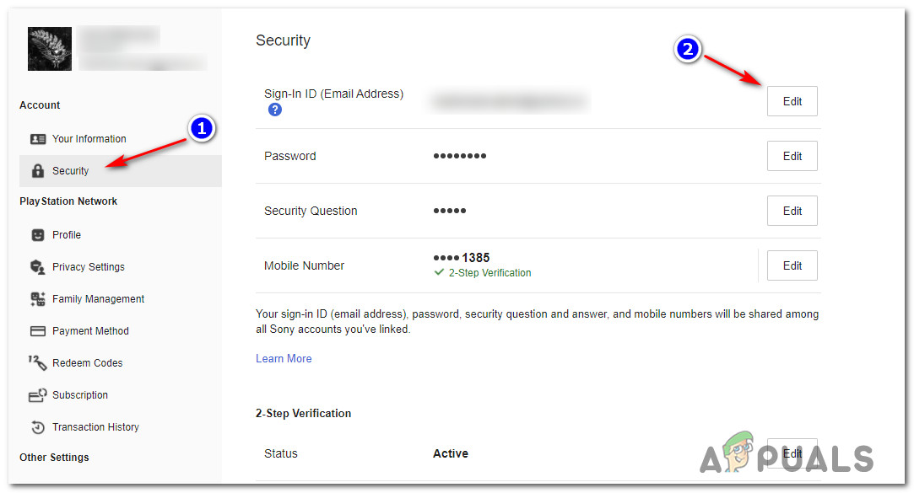This screenshot has width=914, height=493.
Task: Open Transaction History page
Action: [95, 427]
